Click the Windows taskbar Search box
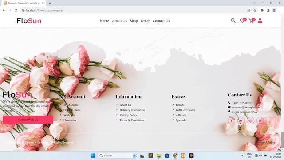 (x=117, y=156)
